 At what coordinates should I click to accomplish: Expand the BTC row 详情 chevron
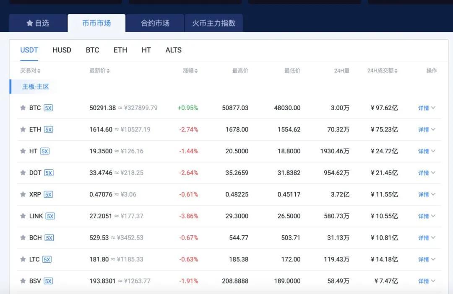(x=433, y=108)
